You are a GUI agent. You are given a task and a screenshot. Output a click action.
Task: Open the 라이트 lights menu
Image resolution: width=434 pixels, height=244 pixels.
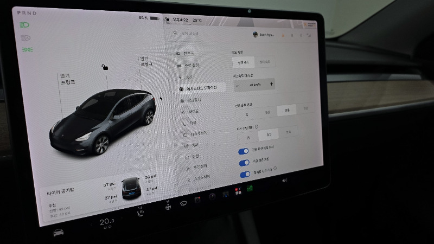[190, 112]
